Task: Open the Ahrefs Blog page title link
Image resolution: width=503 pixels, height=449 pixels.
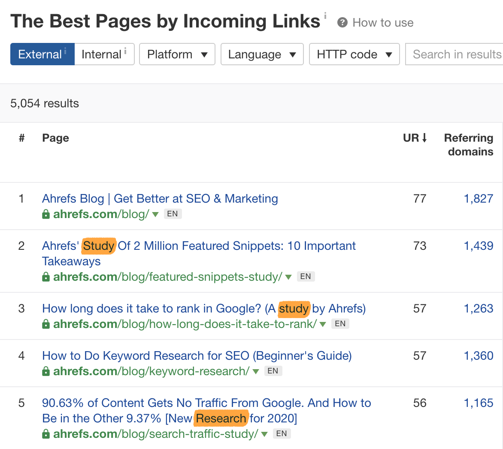Action: click(160, 199)
